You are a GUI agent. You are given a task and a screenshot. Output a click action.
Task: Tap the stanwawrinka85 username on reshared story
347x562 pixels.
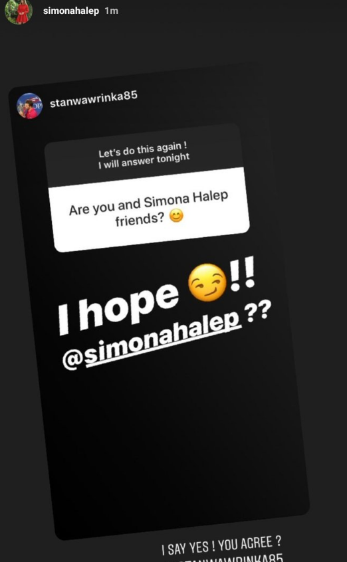click(x=94, y=99)
